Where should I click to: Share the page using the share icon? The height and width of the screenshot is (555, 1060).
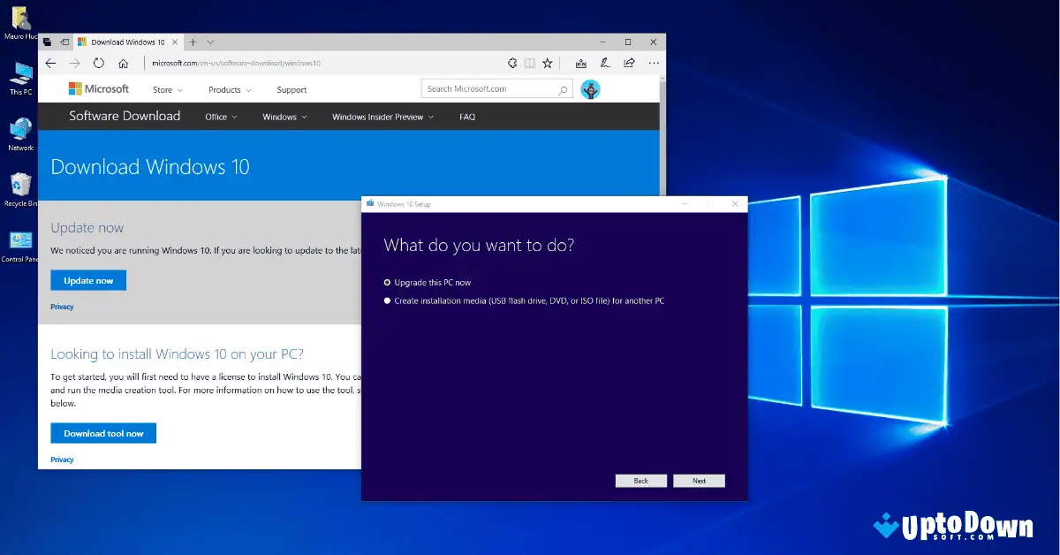pyautogui.click(x=630, y=63)
